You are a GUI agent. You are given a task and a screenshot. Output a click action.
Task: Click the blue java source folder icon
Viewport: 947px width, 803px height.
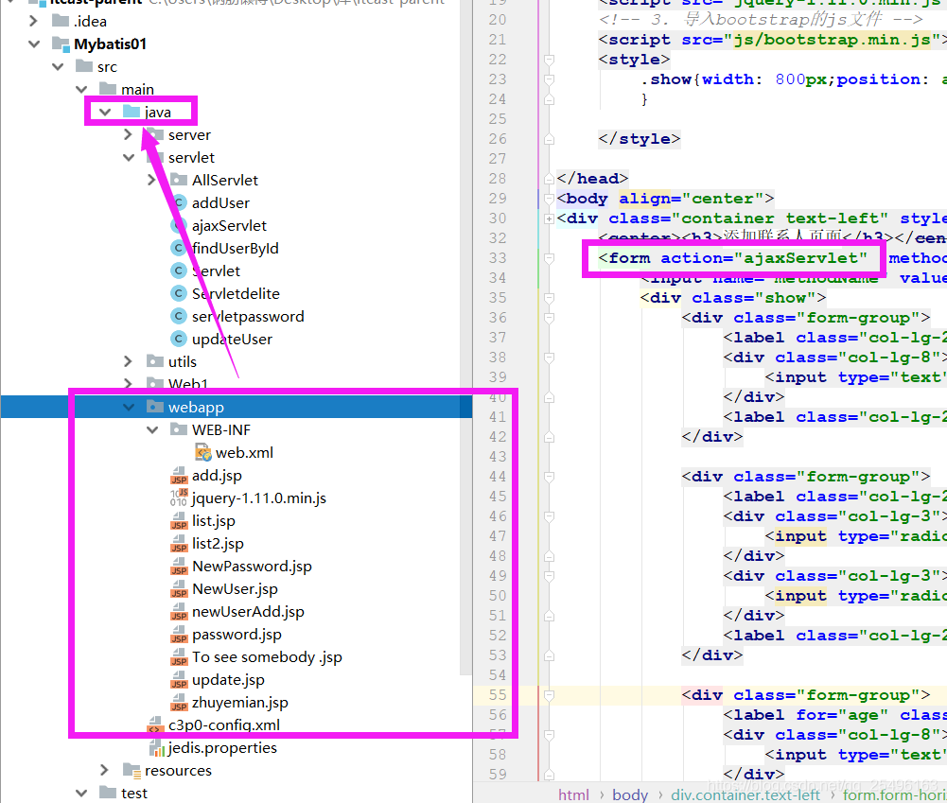132,111
